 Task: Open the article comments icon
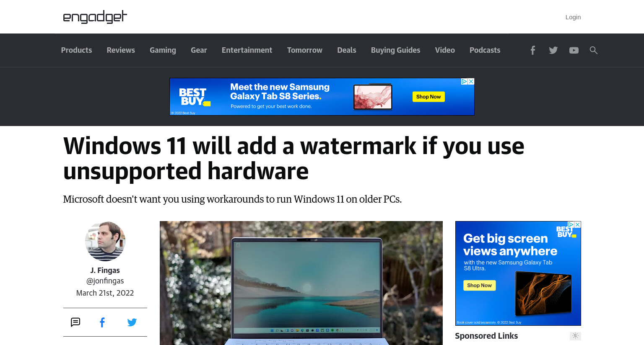coord(75,322)
